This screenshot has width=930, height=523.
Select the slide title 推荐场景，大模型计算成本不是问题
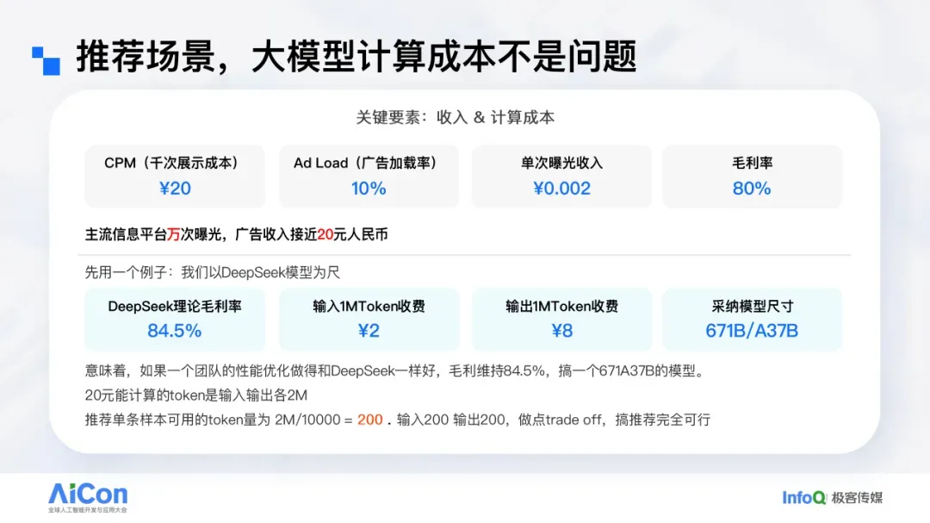[x=356, y=58]
